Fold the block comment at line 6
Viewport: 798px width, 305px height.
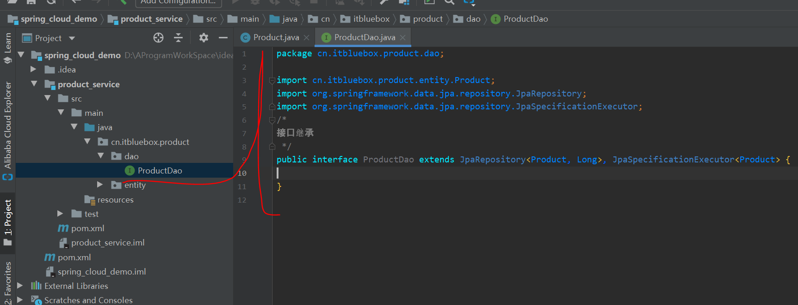272,120
